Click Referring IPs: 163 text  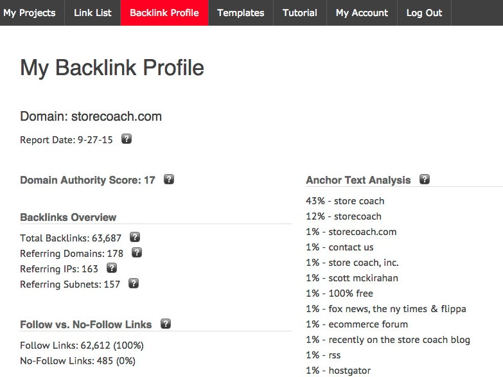pyautogui.click(x=59, y=269)
